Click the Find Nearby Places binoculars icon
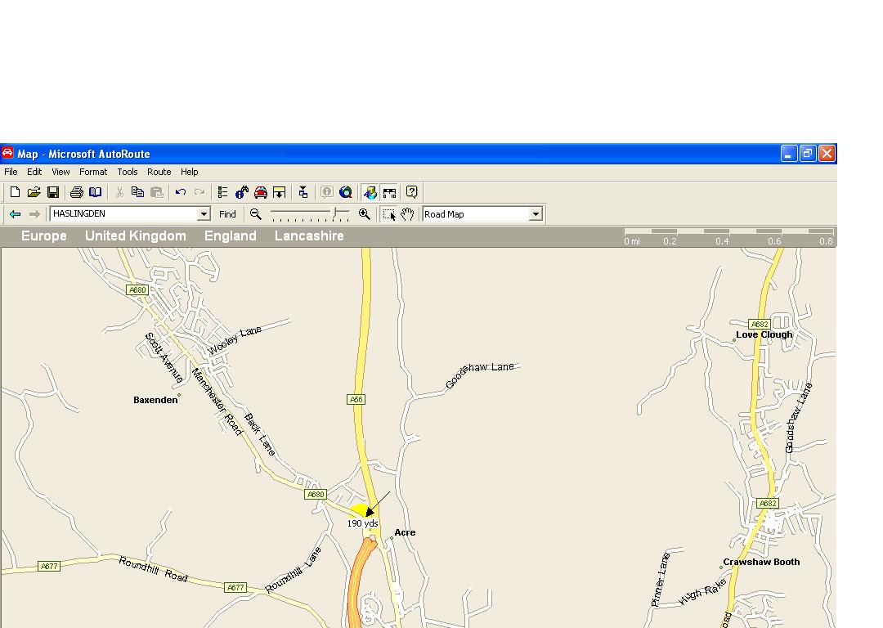883x628 pixels. click(x=242, y=192)
